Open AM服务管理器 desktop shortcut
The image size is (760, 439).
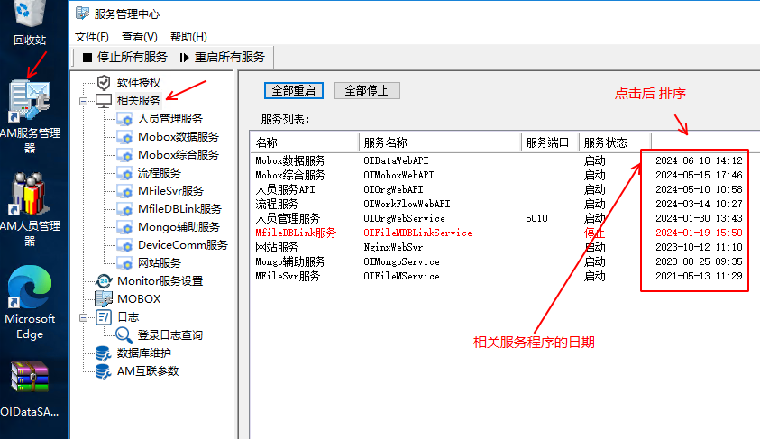[x=29, y=100]
